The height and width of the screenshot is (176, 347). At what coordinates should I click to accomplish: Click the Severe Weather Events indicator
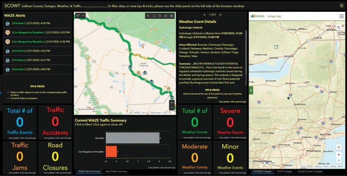(230, 122)
